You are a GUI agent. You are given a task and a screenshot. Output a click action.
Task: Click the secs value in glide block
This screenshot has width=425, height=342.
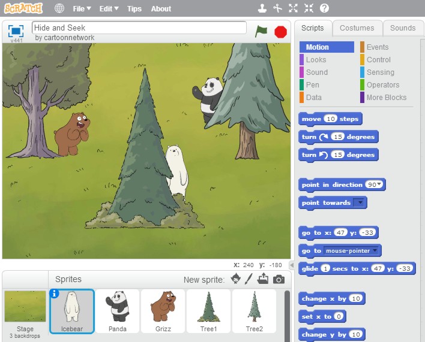(x=325, y=268)
